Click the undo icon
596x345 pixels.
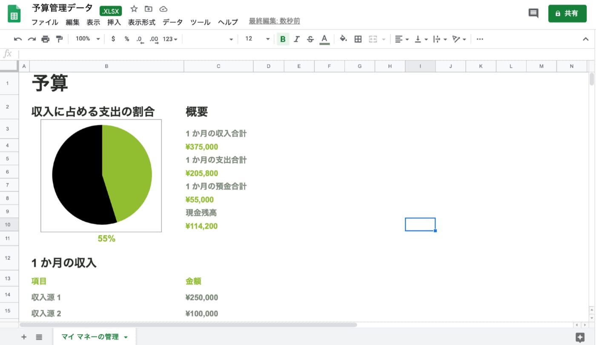pos(18,39)
